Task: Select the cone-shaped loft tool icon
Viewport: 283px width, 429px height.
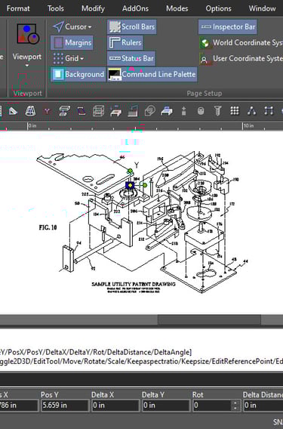Action: [x=30, y=111]
